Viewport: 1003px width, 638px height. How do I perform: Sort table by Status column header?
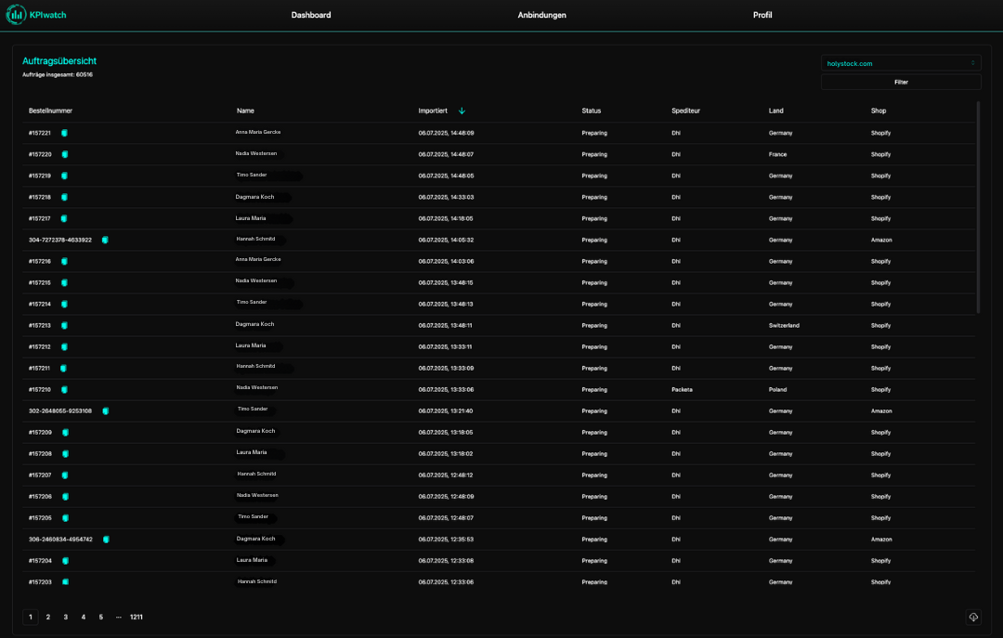591,111
